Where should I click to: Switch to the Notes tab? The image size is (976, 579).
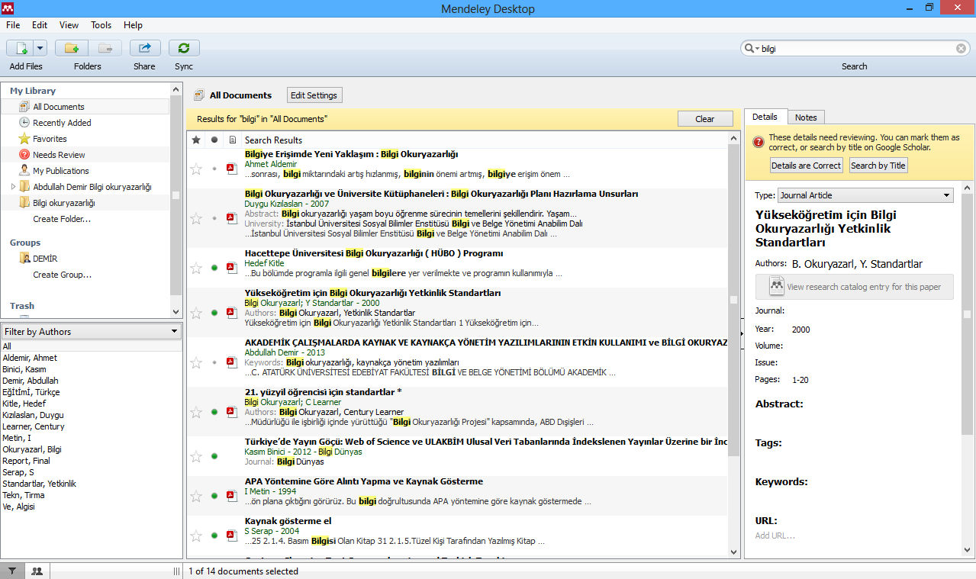pos(806,117)
